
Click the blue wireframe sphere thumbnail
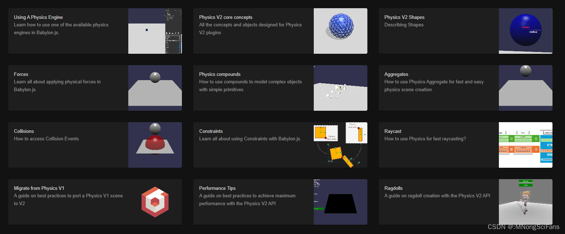(340, 31)
